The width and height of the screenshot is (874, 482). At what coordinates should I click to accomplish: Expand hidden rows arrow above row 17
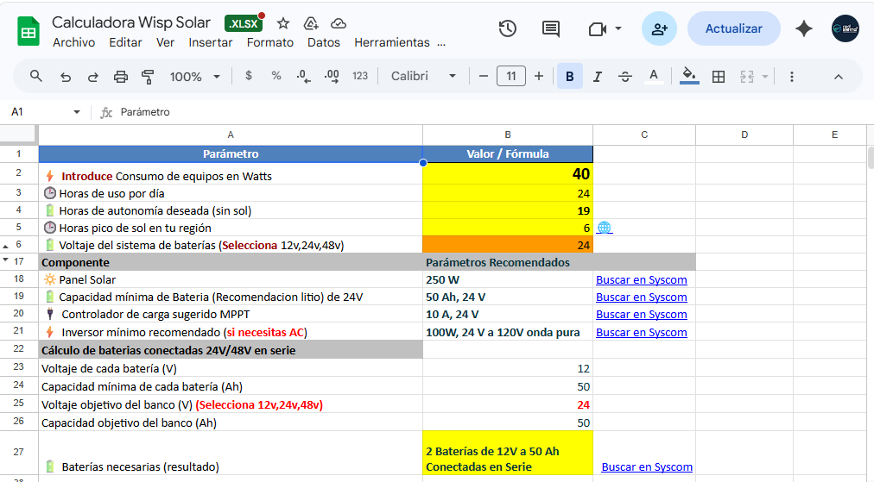(6, 258)
